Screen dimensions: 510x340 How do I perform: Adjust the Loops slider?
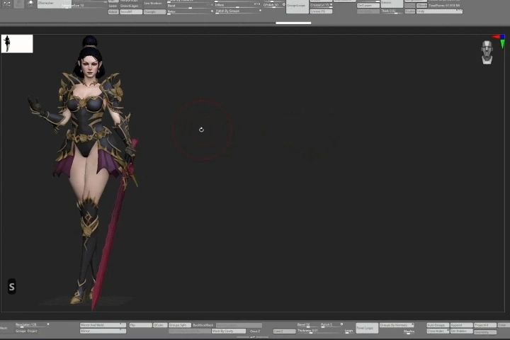pos(348,331)
